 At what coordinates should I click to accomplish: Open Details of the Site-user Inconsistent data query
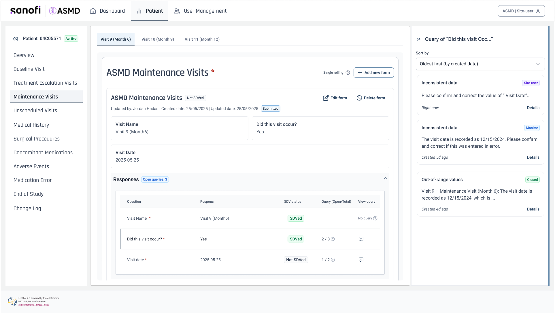pyautogui.click(x=533, y=108)
